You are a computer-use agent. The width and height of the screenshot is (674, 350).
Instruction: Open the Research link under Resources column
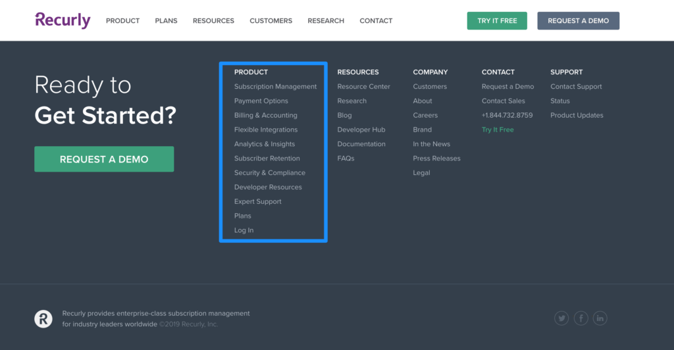pos(352,101)
